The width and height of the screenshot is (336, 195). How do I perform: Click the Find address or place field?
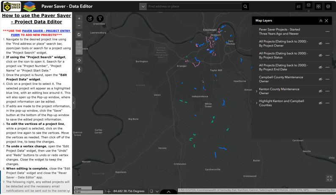194,7
